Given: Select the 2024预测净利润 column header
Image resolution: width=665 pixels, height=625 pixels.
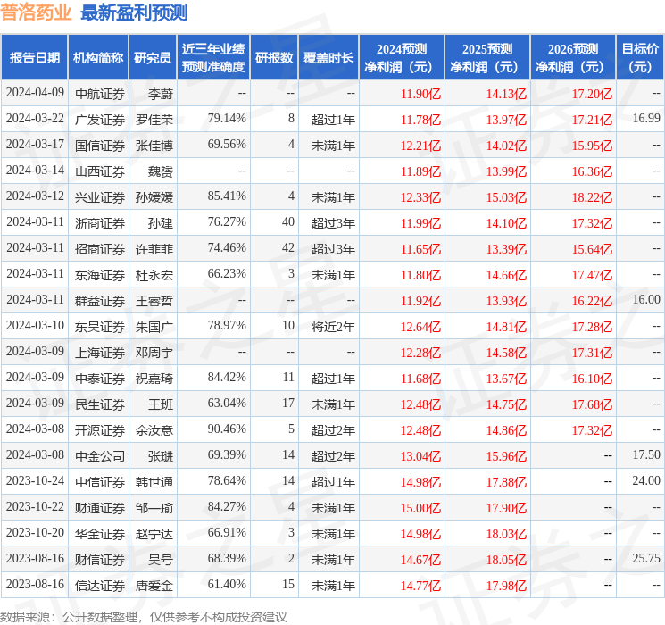Looking at the screenshot, I should coord(402,58).
